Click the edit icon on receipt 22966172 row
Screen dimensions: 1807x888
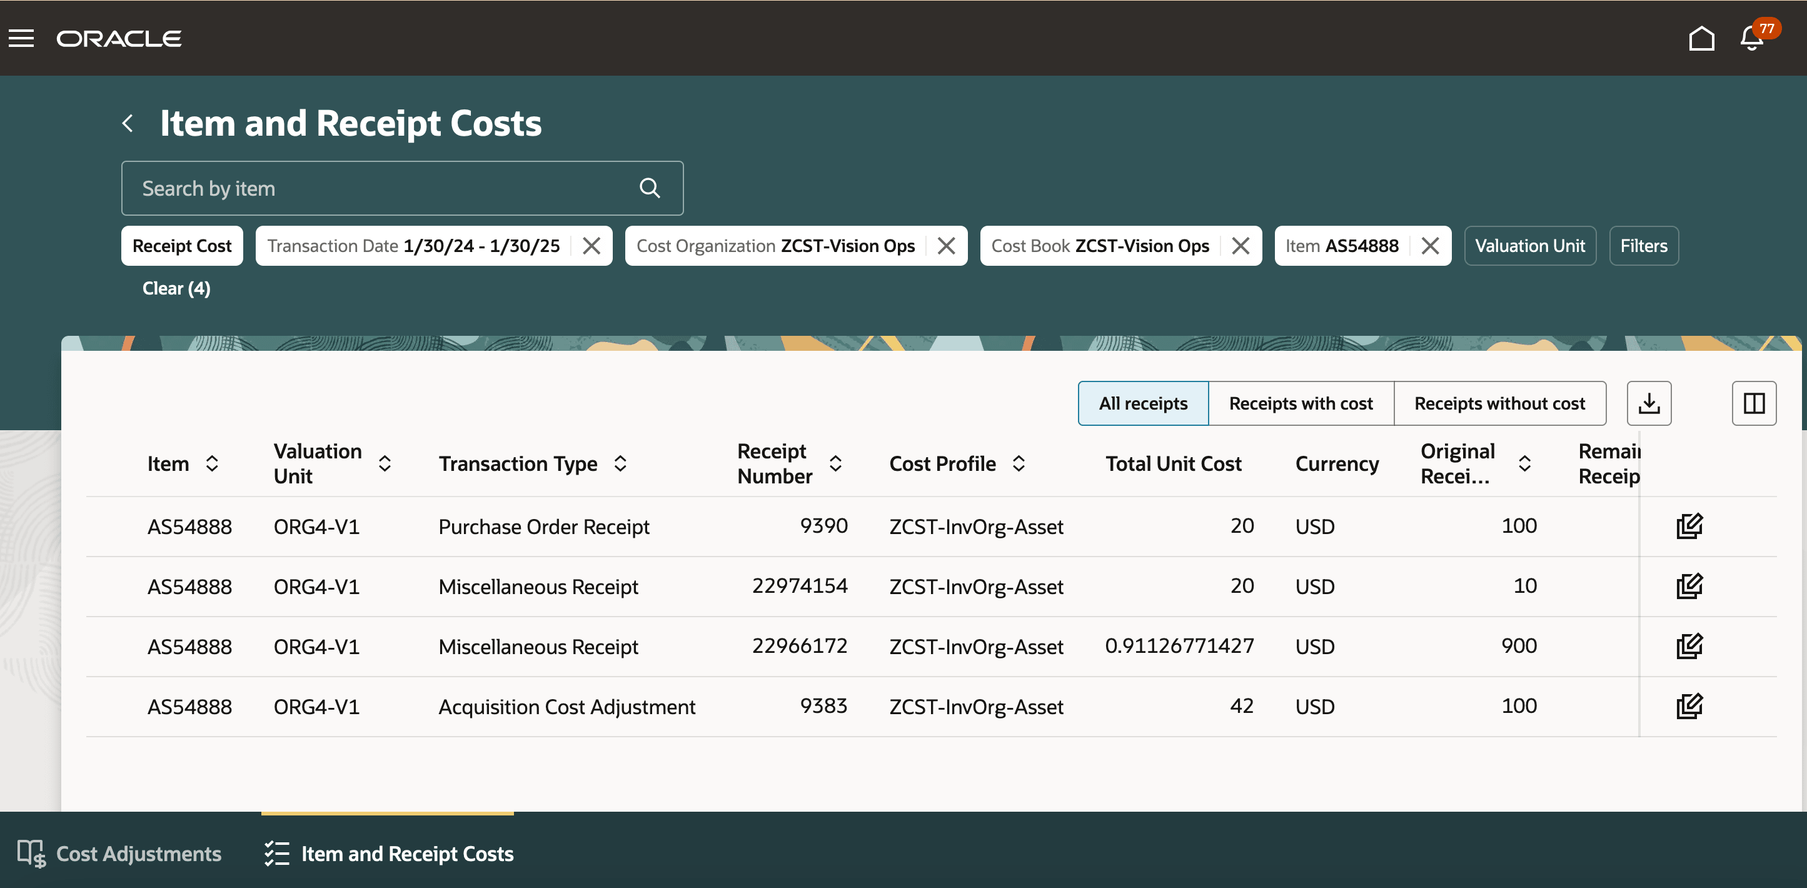(x=1689, y=646)
